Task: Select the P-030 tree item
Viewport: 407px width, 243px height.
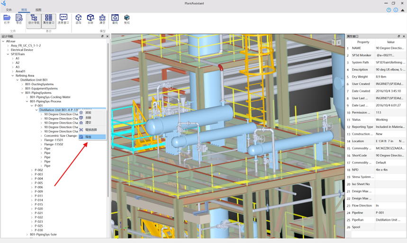Action: pos(39,230)
